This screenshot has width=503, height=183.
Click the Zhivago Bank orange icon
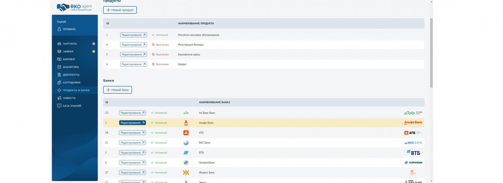click(186, 173)
